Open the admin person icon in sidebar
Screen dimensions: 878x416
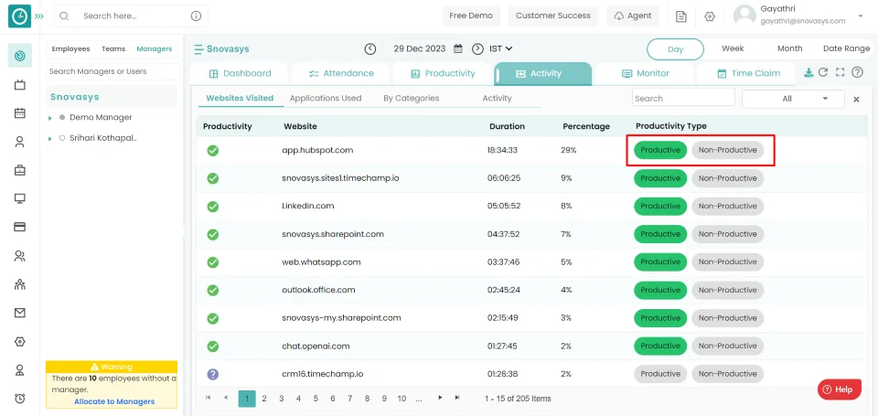coord(19,370)
